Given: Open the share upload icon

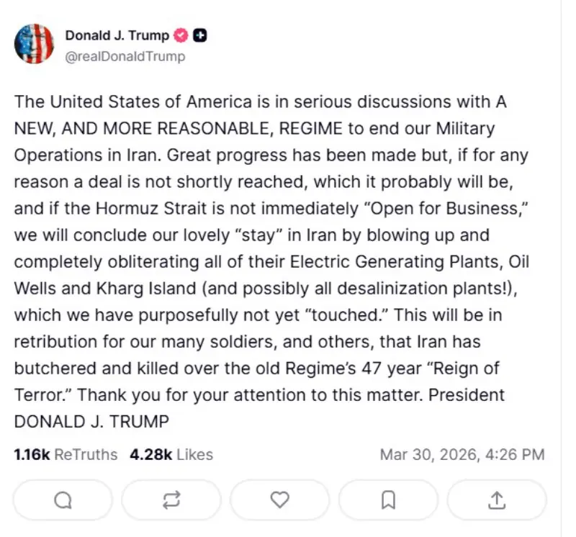Looking at the screenshot, I should pos(497,499).
